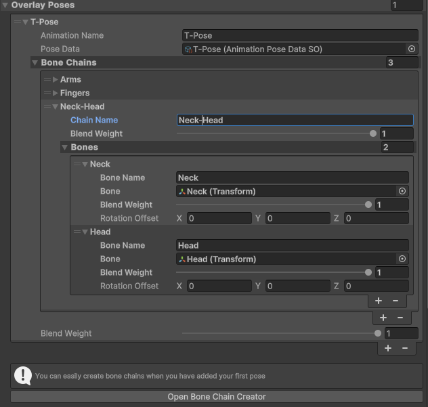
Task: Collapse the Overlay Poses header
Action: (x=5, y=5)
